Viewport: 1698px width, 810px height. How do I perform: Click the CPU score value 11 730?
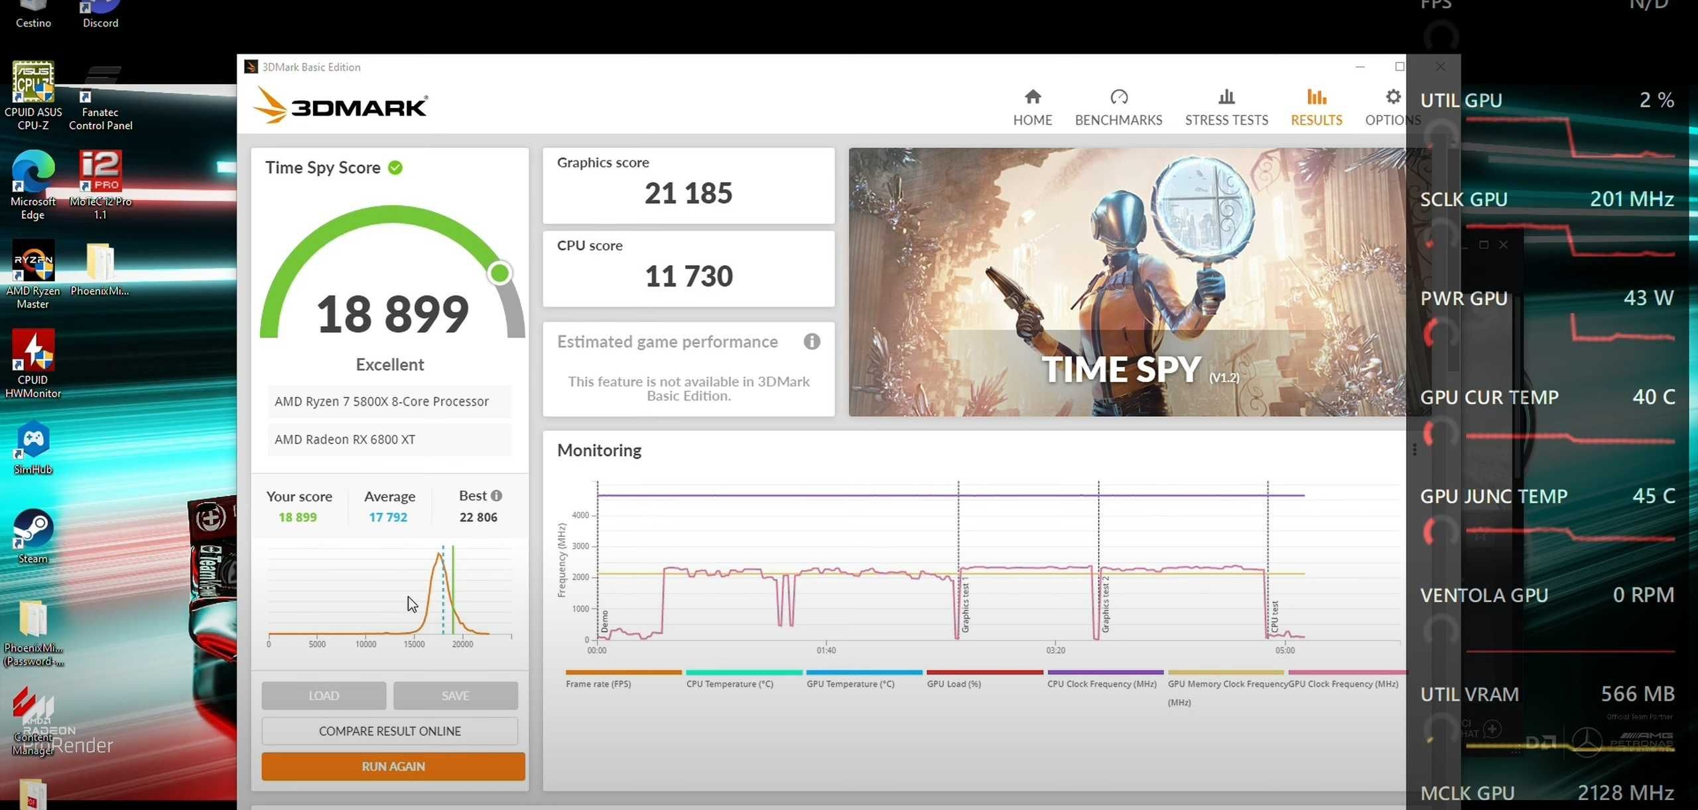688,276
